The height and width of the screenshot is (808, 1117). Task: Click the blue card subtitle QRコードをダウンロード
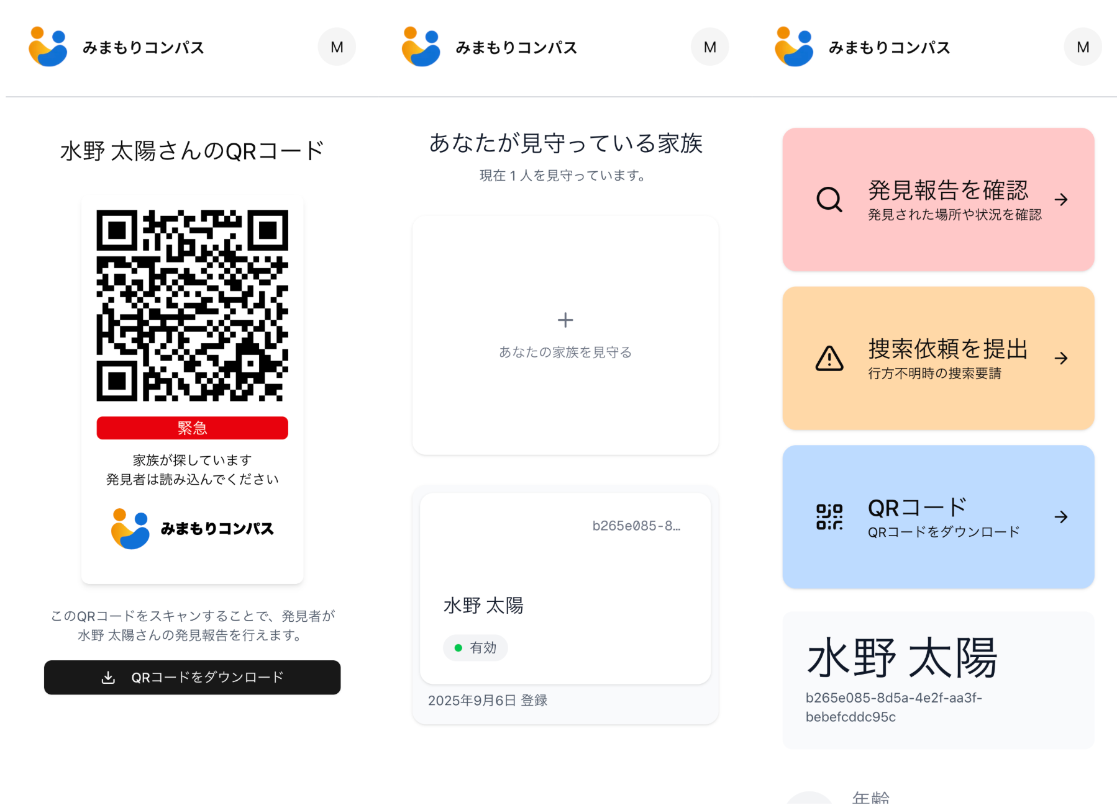tap(944, 532)
